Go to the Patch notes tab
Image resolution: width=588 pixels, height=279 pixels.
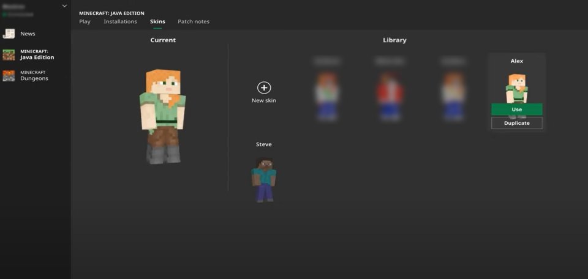[194, 22]
